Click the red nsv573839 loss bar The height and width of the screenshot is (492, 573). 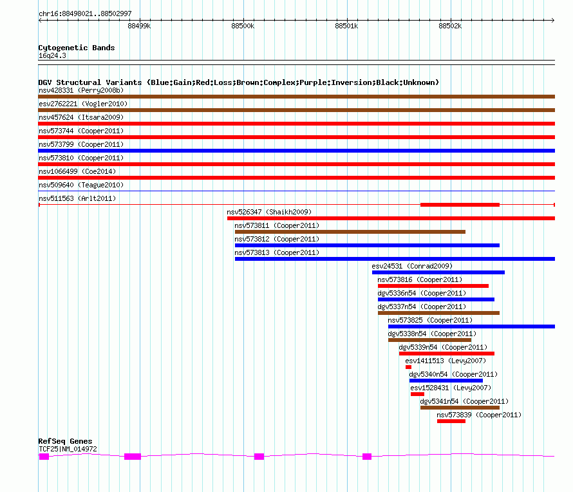[x=451, y=421]
